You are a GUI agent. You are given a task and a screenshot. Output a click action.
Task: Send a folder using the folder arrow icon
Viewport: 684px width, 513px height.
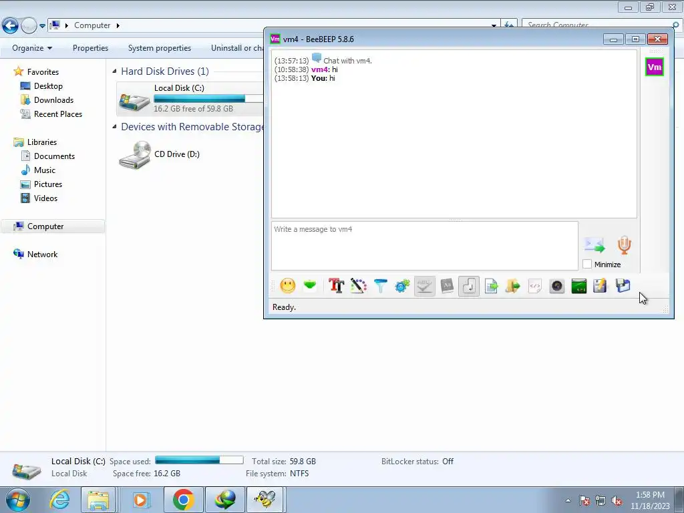(x=513, y=286)
